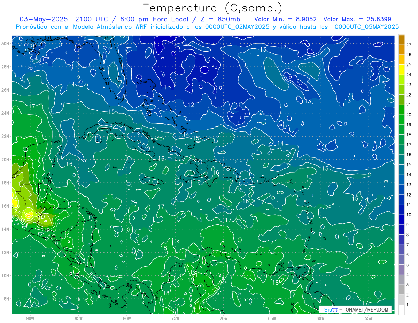This screenshot has width=418, height=323.
Task: Click the '28N' latitude axis label
Action: (6, 67)
